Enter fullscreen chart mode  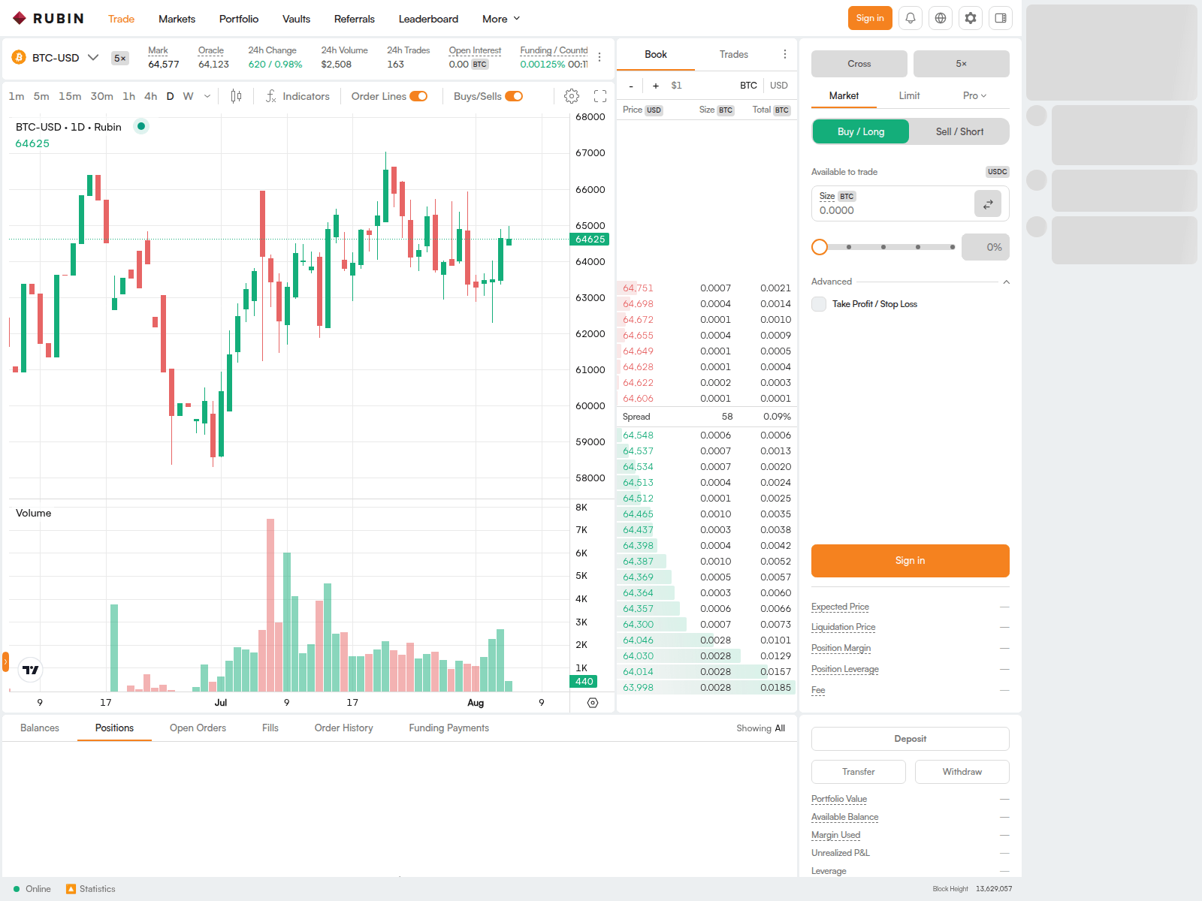coord(600,96)
